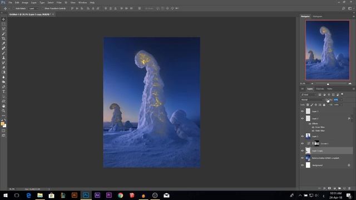The image size is (356, 200).
Task: Switch to the Paths tab
Action: point(330,89)
